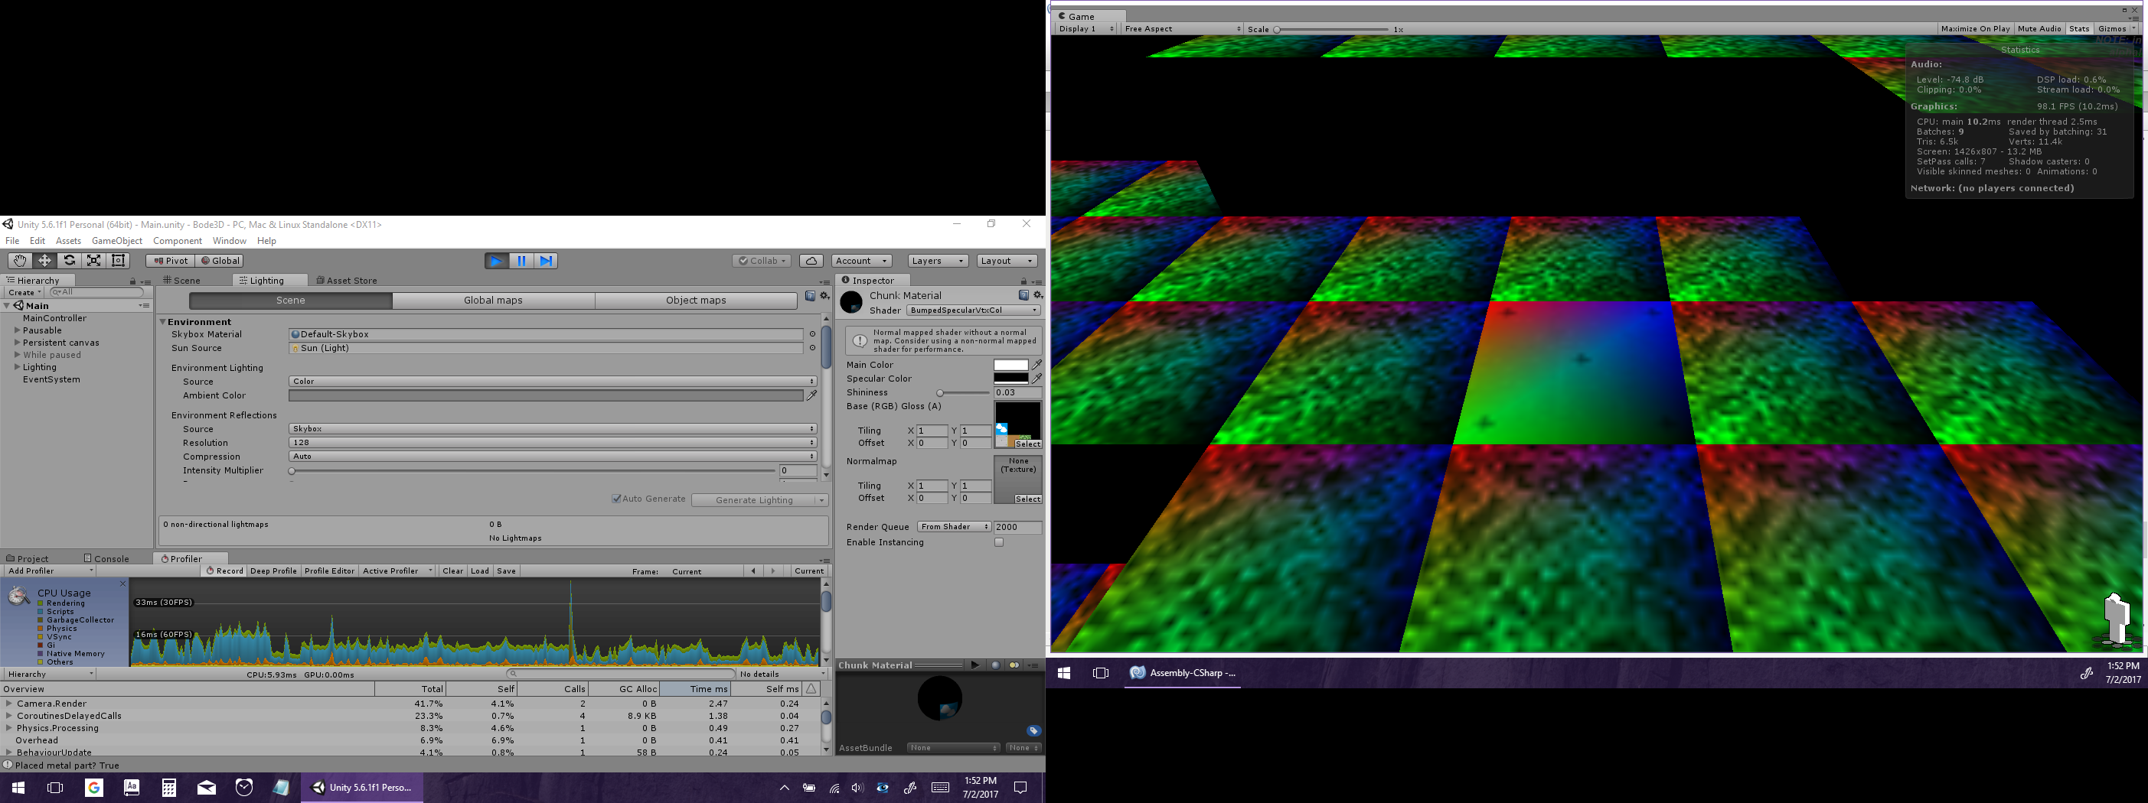Expand the Camera.Render profiler row
This screenshot has width=2148, height=803.
(9, 704)
